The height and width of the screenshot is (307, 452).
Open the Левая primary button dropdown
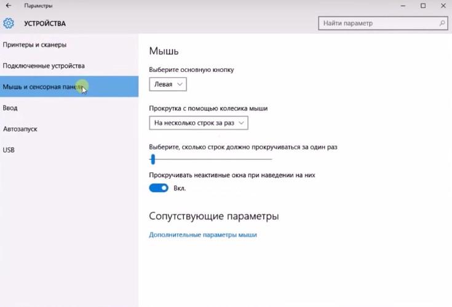pyautogui.click(x=167, y=84)
